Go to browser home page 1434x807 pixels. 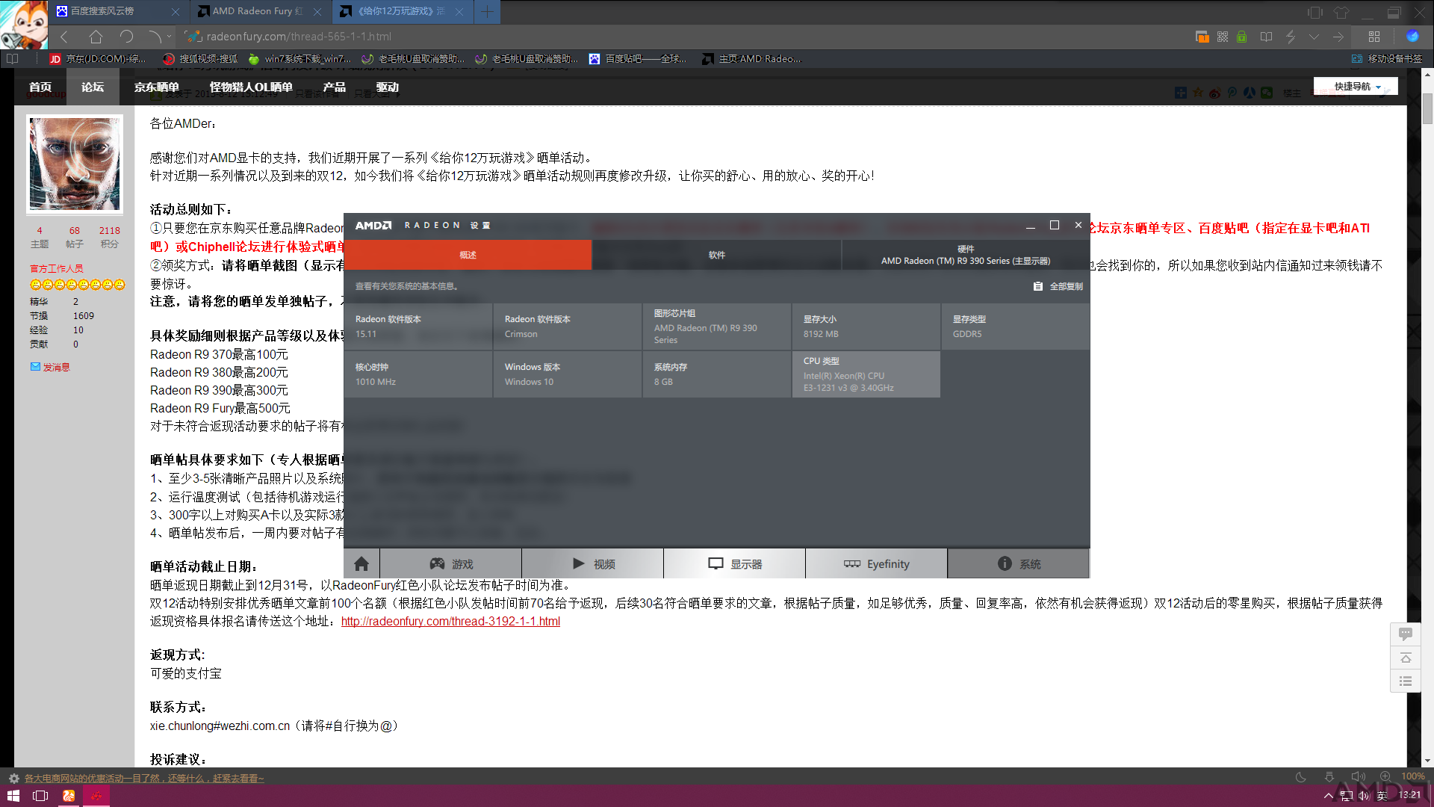[96, 36]
